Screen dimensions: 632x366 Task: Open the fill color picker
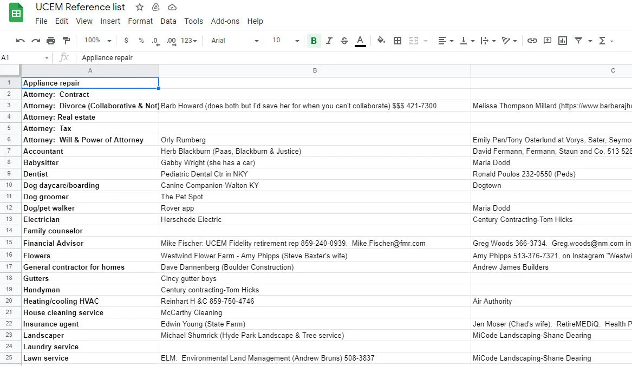click(381, 40)
